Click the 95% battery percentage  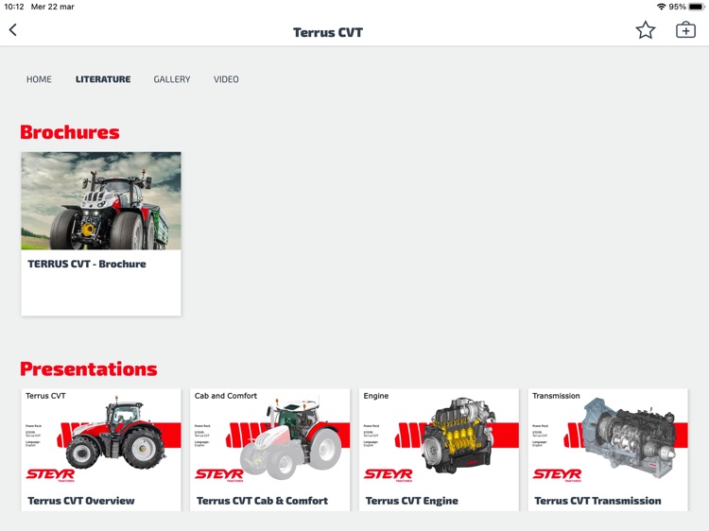point(678,7)
